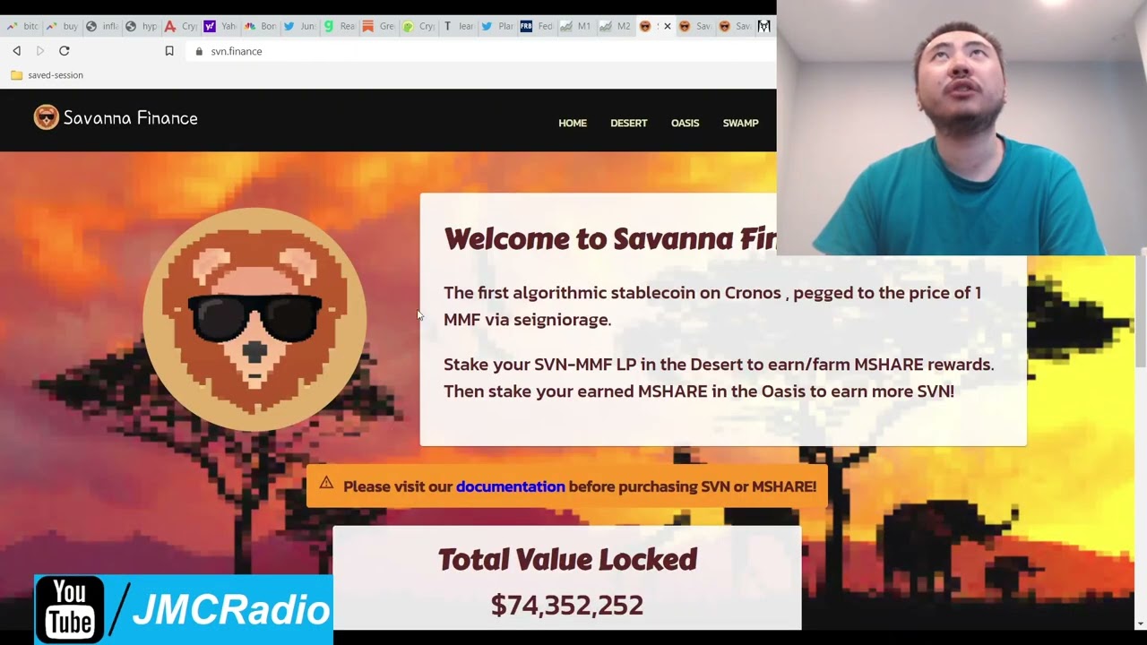
Task: Switch to the Yahoo 'Yah' tab
Action: (220, 27)
